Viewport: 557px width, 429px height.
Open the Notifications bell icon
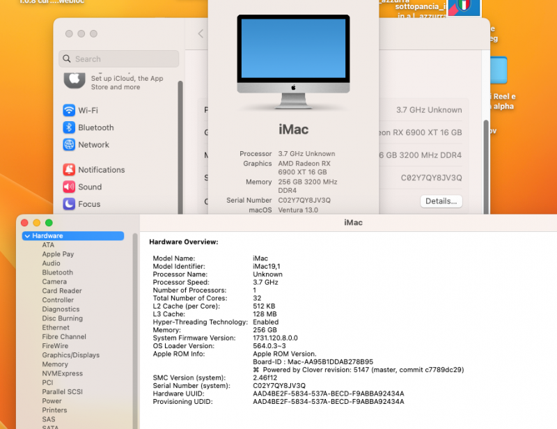pos(69,169)
